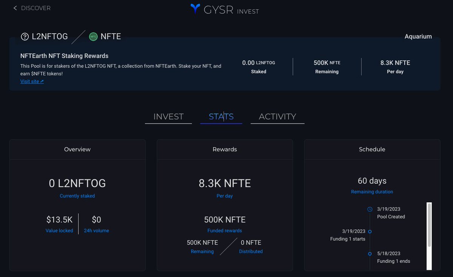Screen dimensions: 453x277
Task: Click the back chevron beside Discover
Action: 15,8
